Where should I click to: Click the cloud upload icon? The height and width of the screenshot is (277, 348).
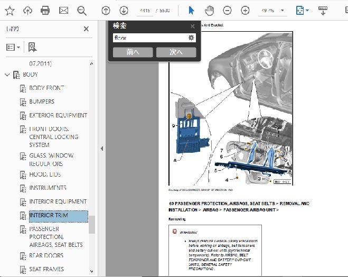[27, 11]
